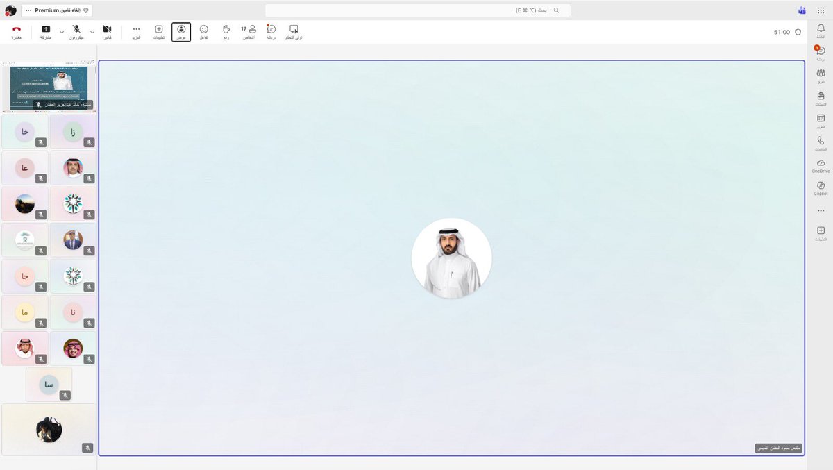Open the Calendar (التقويم) sidebar icon
The height and width of the screenshot is (470, 833).
[x=821, y=115]
